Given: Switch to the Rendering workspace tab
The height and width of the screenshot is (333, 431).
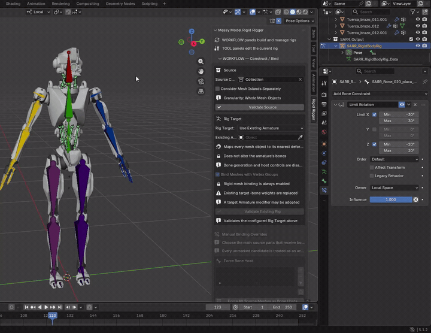Looking at the screenshot, I should (60, 4).
